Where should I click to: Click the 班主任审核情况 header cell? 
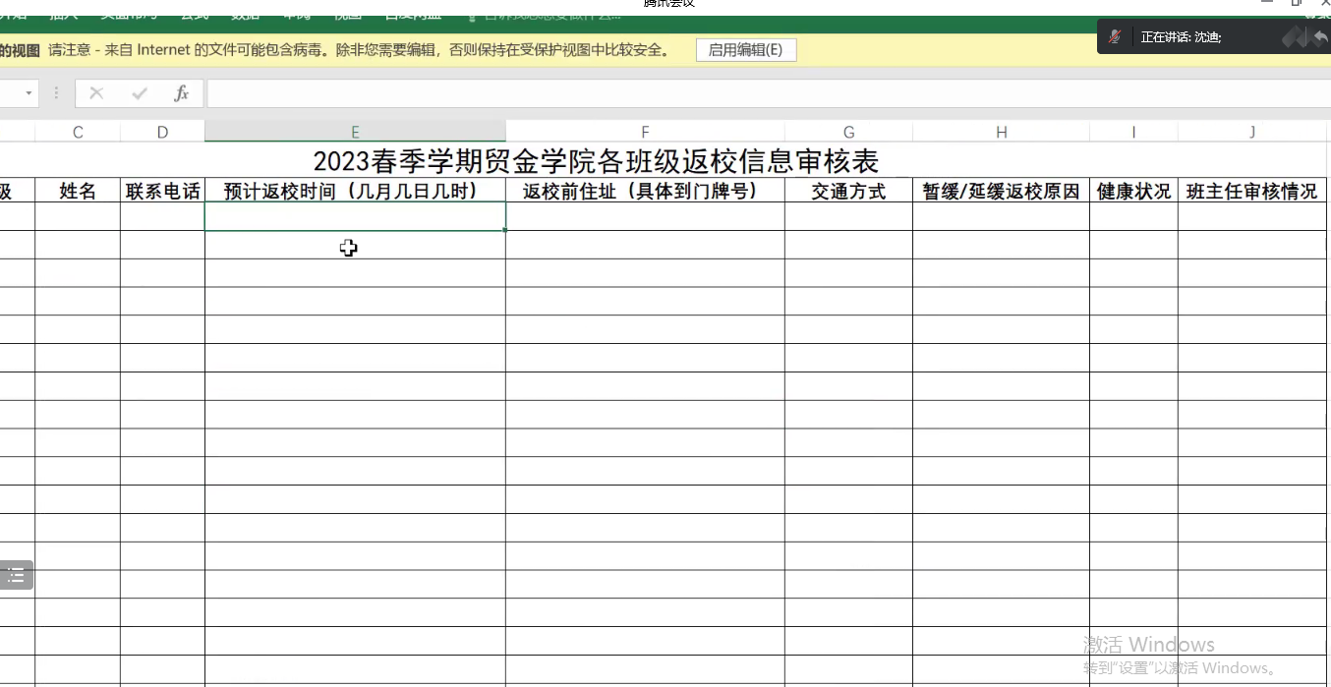click(x=1251, y=191)
